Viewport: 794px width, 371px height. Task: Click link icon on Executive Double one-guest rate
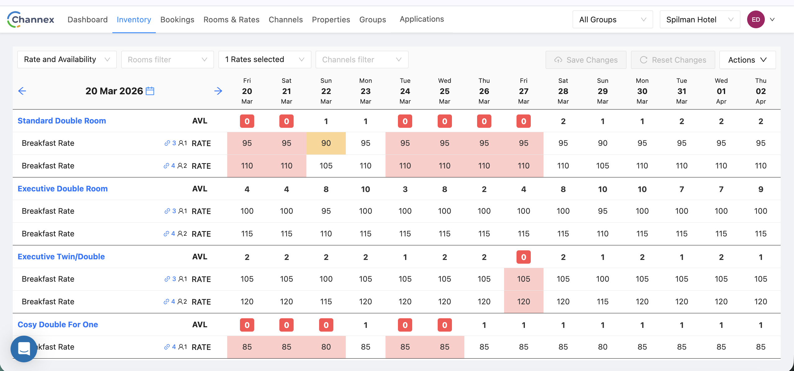[167, 211]
